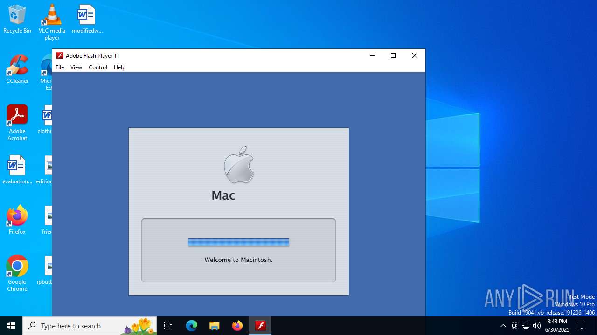Minimize the Adobe Flash Player window
Viewport: 597px width, 335px height.
tap(372, 55)
